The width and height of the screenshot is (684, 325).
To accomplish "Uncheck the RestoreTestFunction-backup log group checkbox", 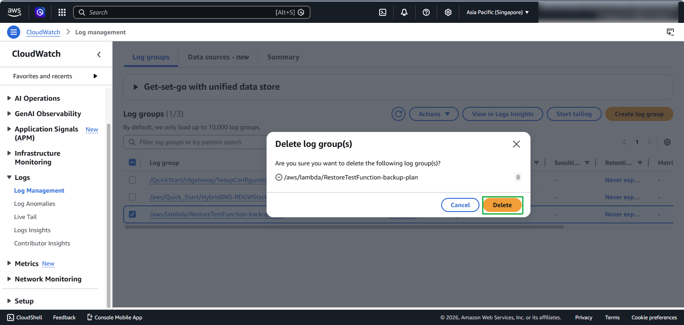I will tap(132, 214).
